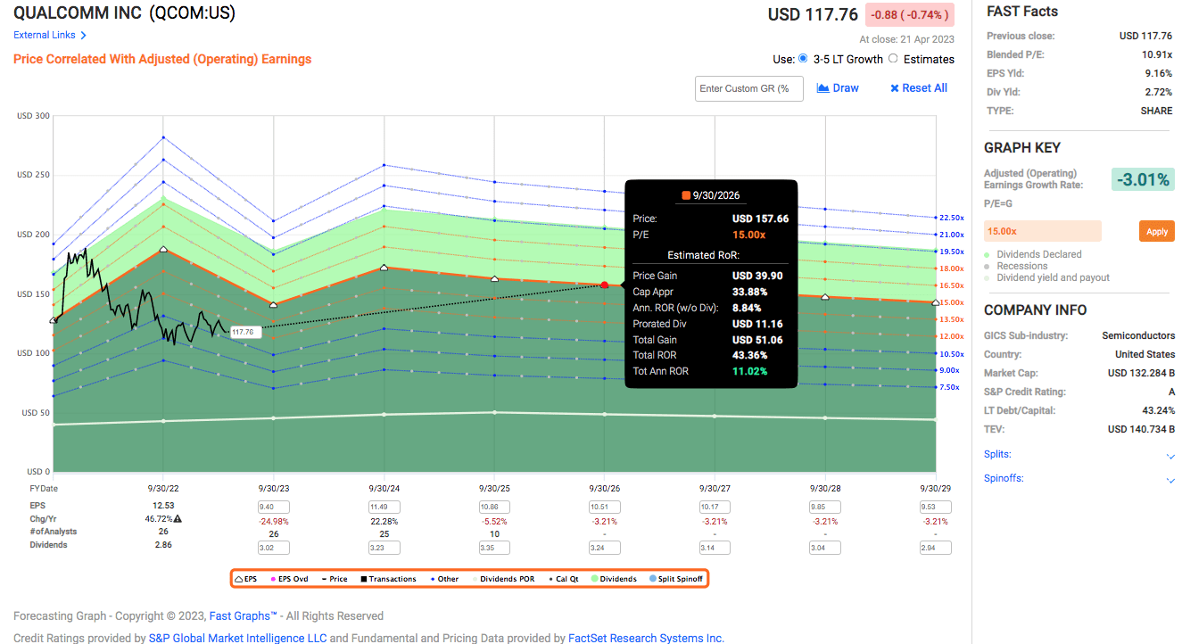Open FactSet Research Systems Inc. link
1182x644 pixels.
click(646, 638)
